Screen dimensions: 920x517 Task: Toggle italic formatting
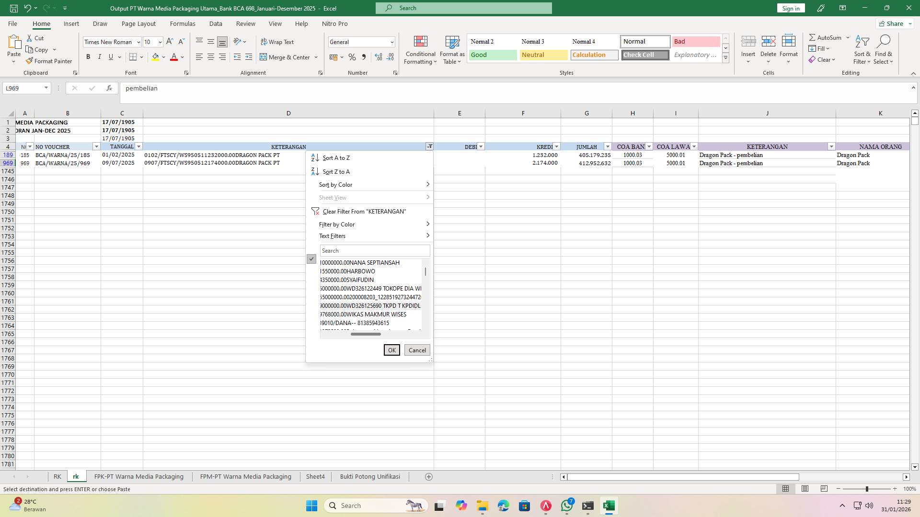[x=100, y=56]
